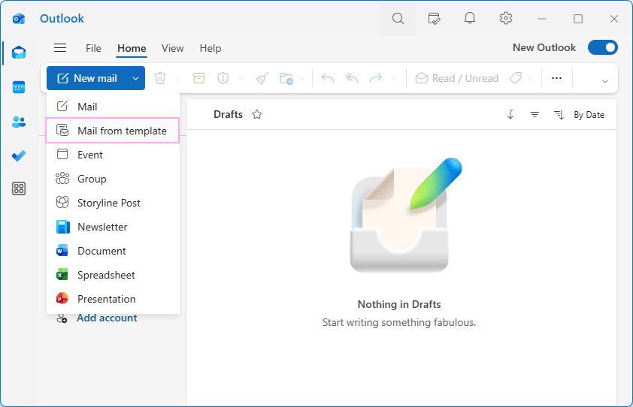This screenshot has width=633, height=407.
Task: Choose Presentation menu item
Action: coord(113,299)
